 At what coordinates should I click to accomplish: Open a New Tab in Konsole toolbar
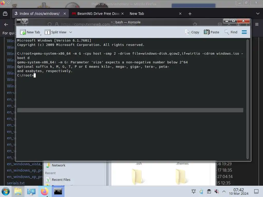point(30,32)
